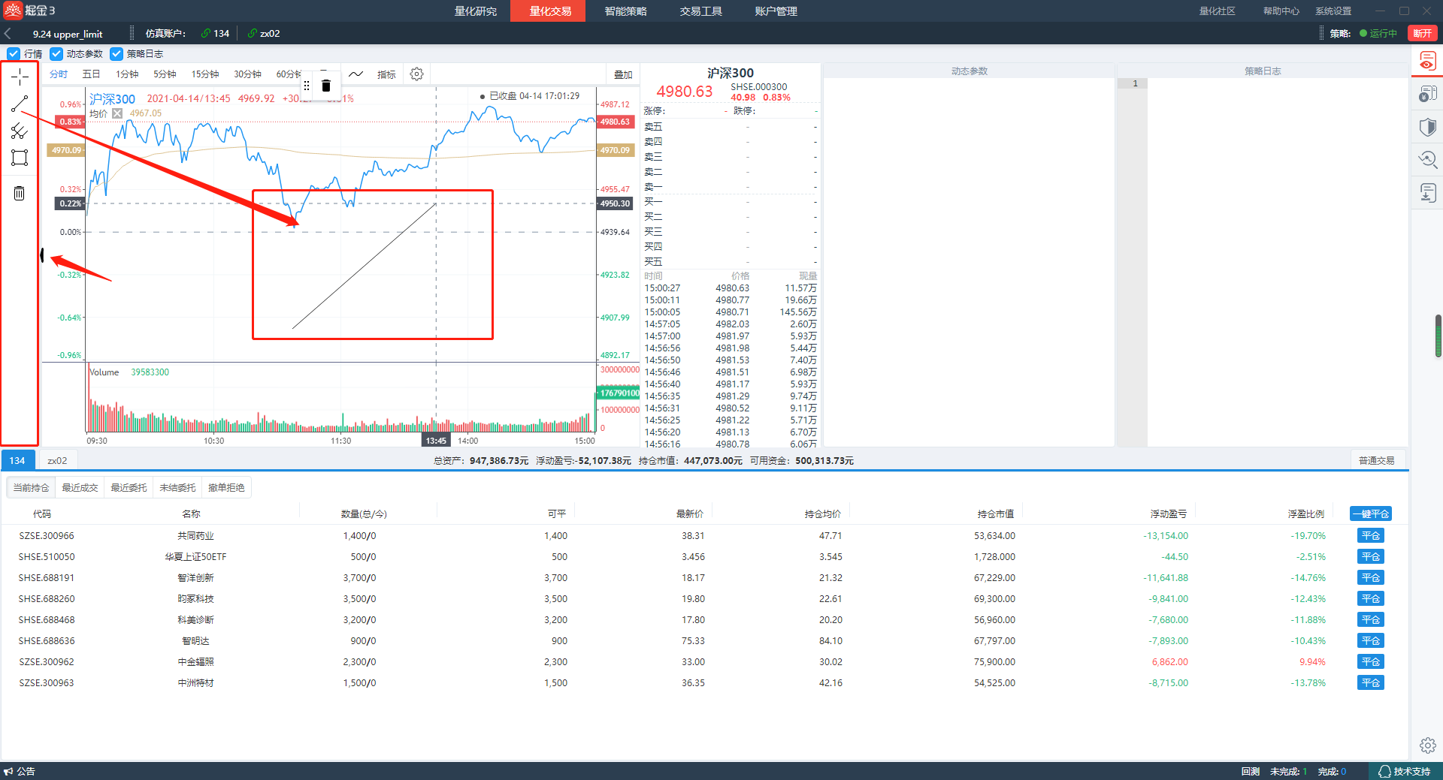
Task: Collapse the drawing toolbar side handle
Action: coord(42,256)
